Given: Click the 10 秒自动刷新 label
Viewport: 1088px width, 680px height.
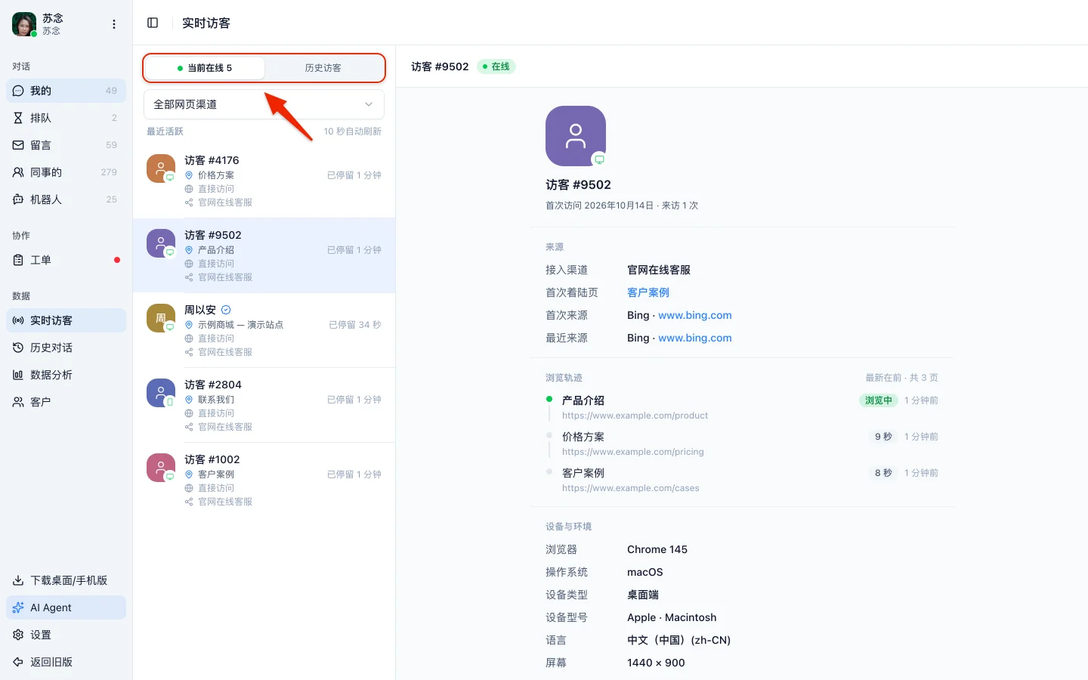Looking at the screenshot, I should pos(353,131).
